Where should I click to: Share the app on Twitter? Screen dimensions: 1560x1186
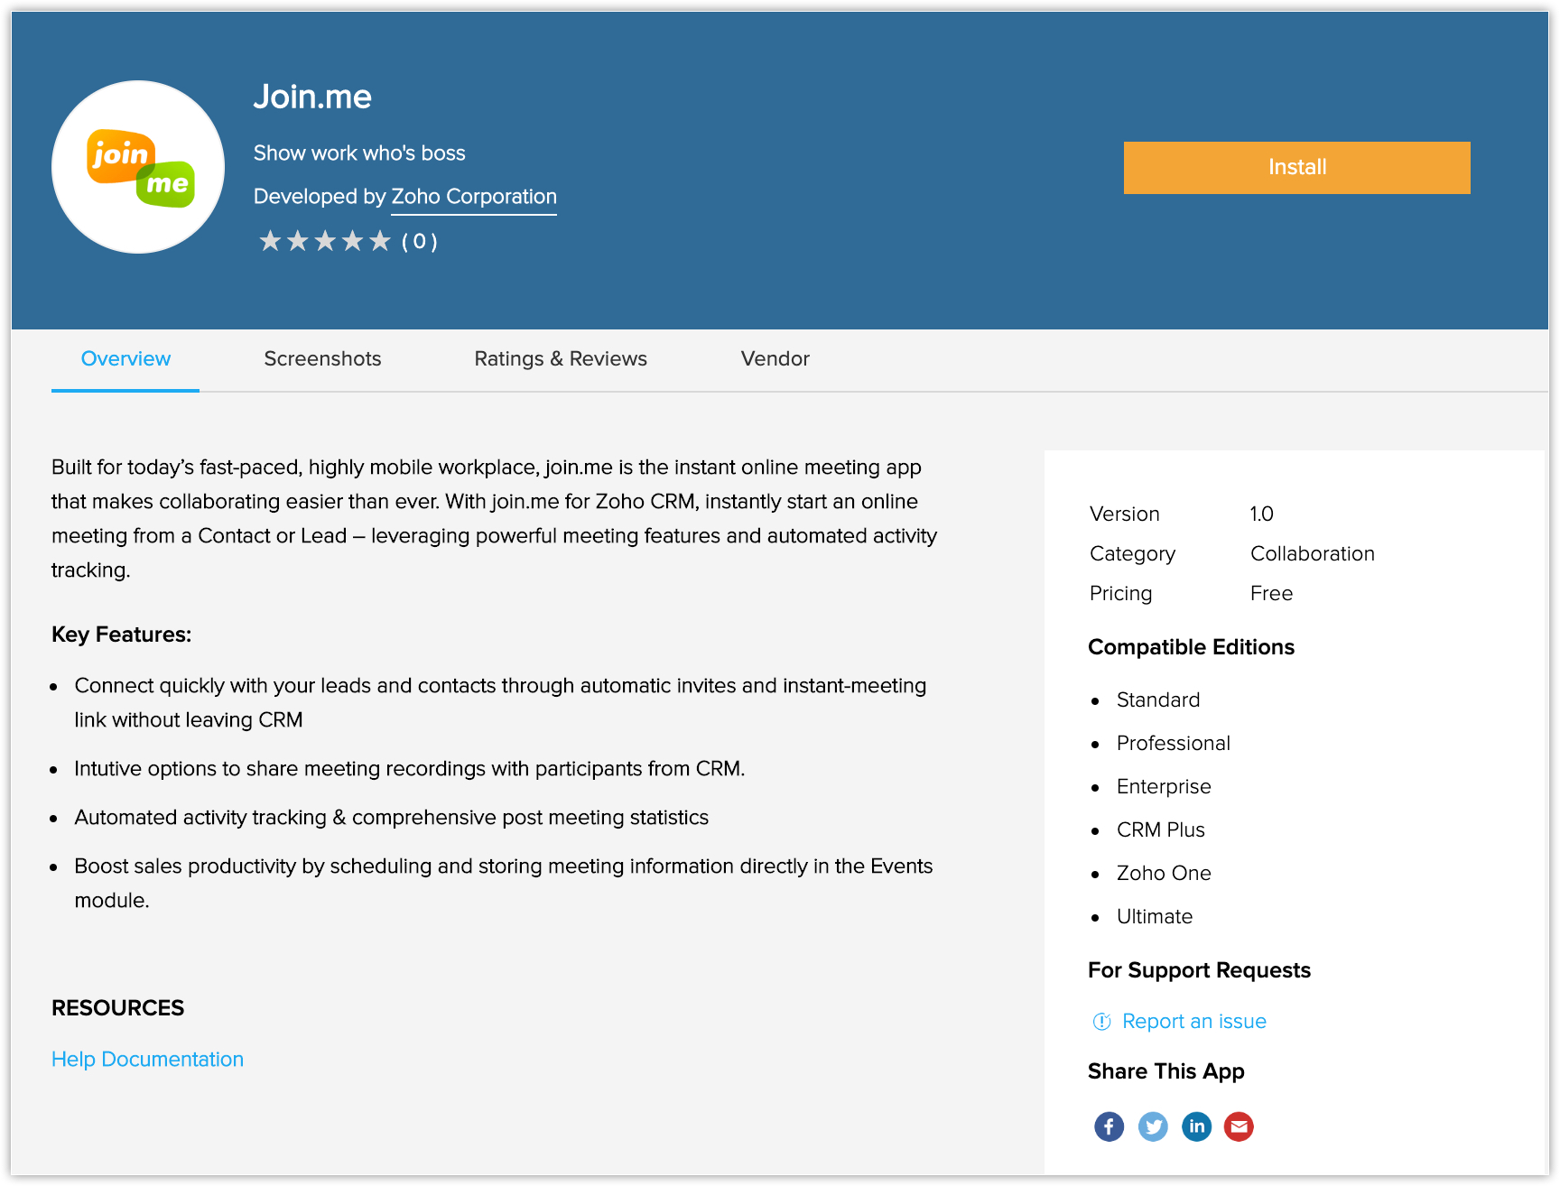tap(1153, 1126)
